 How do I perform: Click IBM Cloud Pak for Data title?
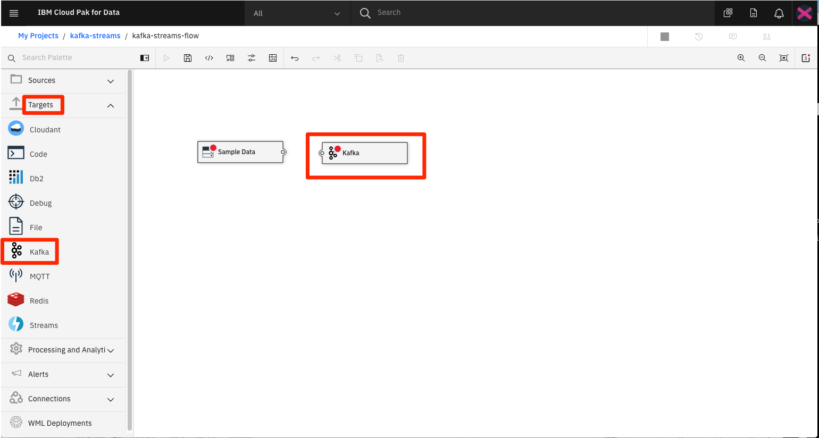point(79,12)
